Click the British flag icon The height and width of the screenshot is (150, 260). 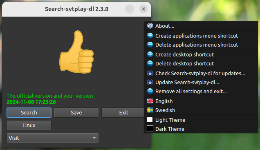click(150, 101)
